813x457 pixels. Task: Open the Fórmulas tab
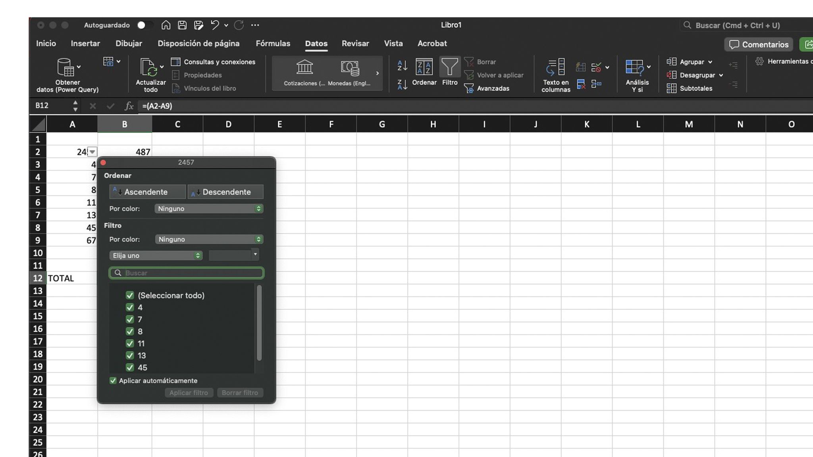[x=273, y=44]
